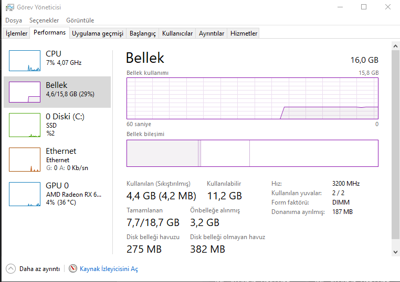Click the Task Manager title bar icon
Image resolution: width=400 pixels, height=282 pixels.
pyautogui.click(x=9, y=7)
